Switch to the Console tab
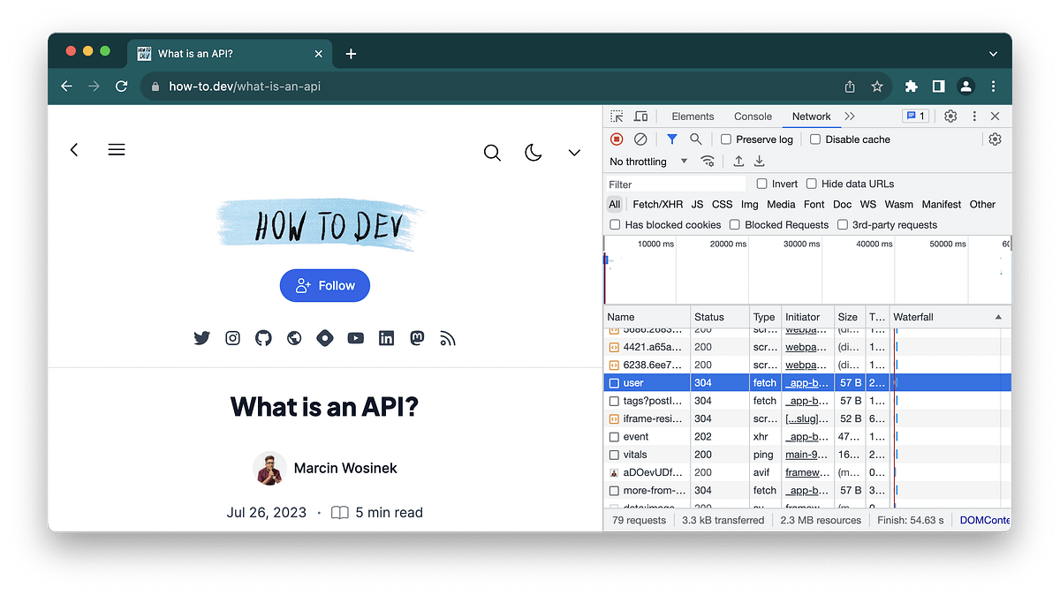Image resolution: width=1060 pixels, height=595 pixels. click(753, 116)
